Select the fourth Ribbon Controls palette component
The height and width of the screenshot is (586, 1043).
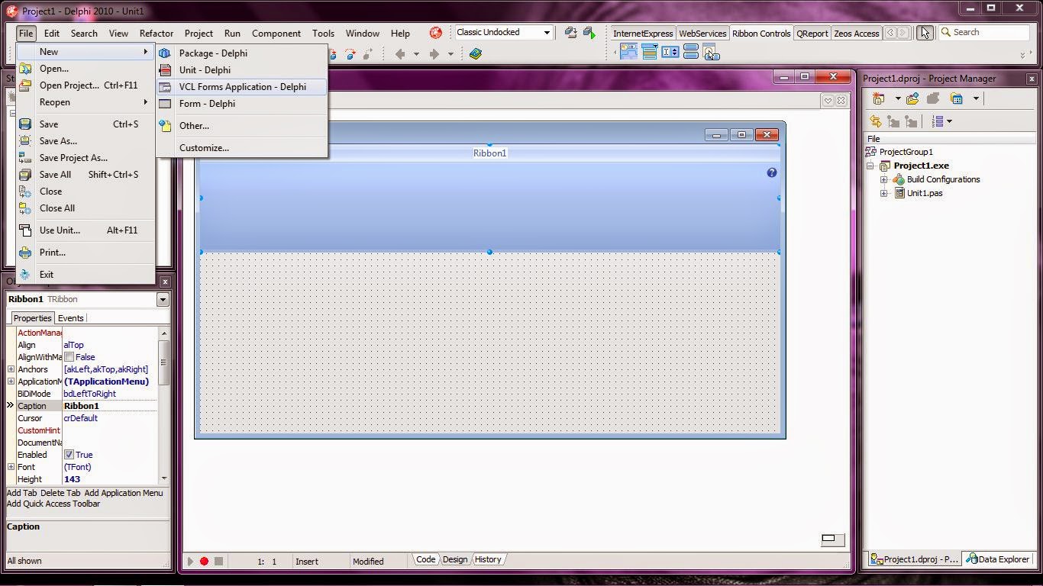pos(691,52)
